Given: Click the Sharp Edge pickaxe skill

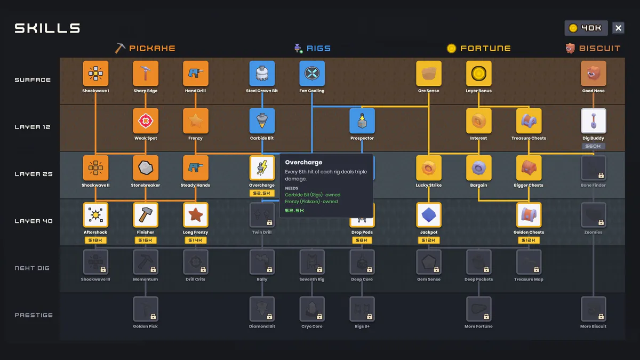Looking at the screenshot, I should click(x=146, y=74).
